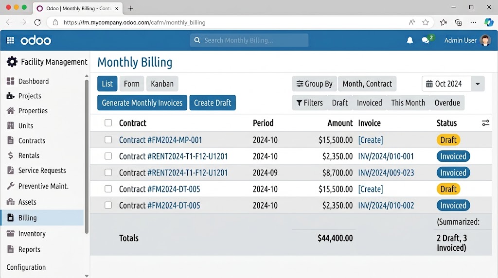
Task: Open the Odoo apps grid menu
Action: (11, 40)
